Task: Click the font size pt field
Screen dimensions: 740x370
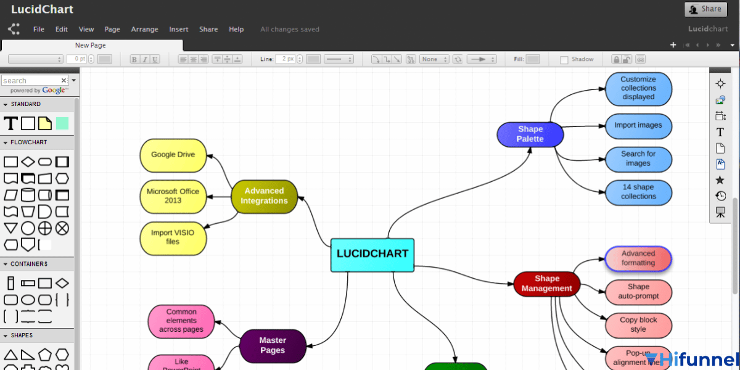Action: coord(77,59)
